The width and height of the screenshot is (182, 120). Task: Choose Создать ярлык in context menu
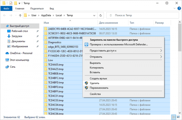pyautogui.click(x=123, y=78)
